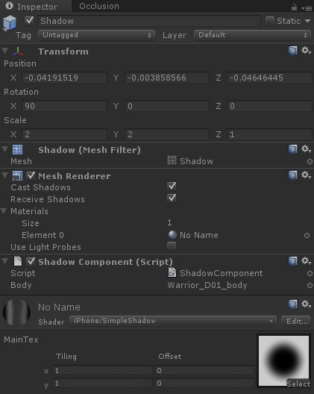Click the shader Edit... button
This screenshot has width=314, height=394.
coord(296,321)
